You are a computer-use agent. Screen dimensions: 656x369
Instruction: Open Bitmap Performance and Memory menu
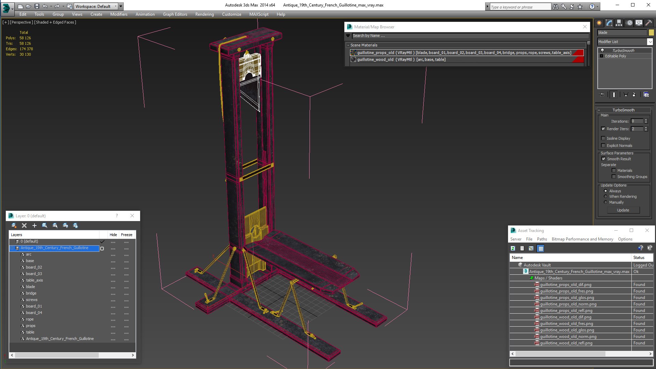pos(582,239)
